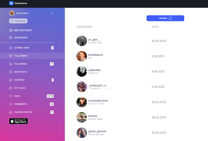
Task: Click username yalpadilla
Action: coord(94,70)
